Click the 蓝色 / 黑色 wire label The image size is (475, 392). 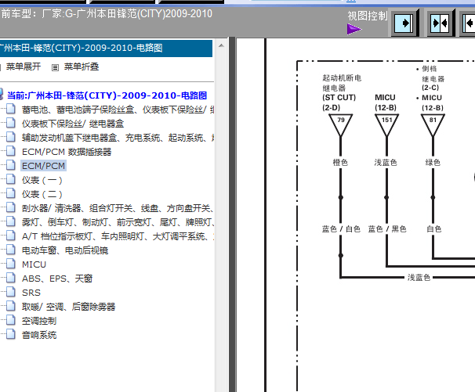pyautogui.click(x=387, y=229)
